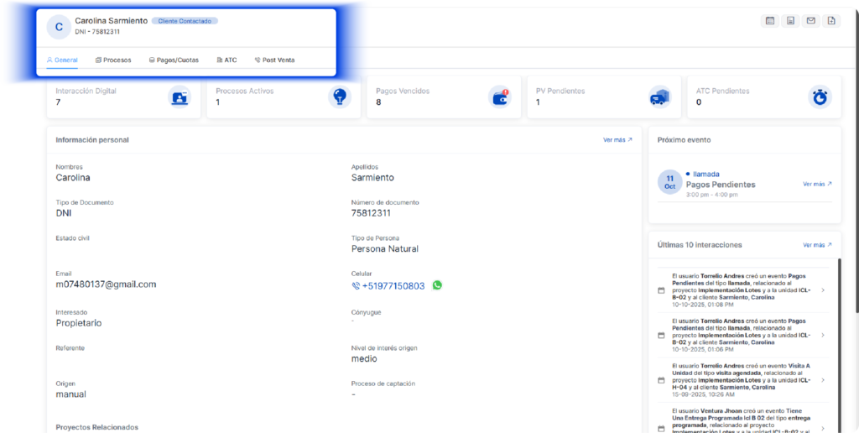Open the Pagos/Cuotas tab
The height and width of the screenshot is (433, 859).
[174, 60]
